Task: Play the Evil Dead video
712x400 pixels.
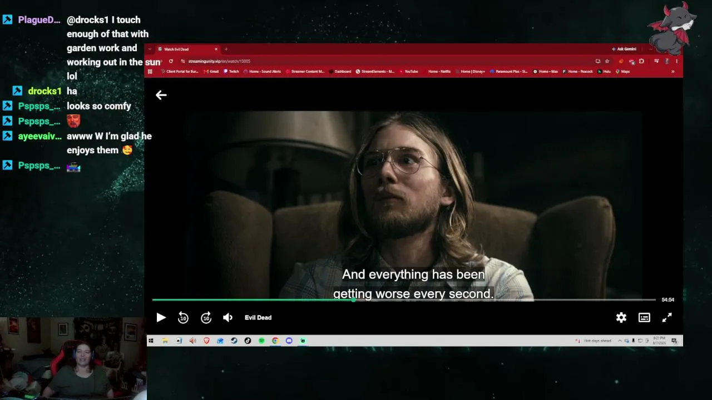Action: pyautogui.click(x=161, y=318)
